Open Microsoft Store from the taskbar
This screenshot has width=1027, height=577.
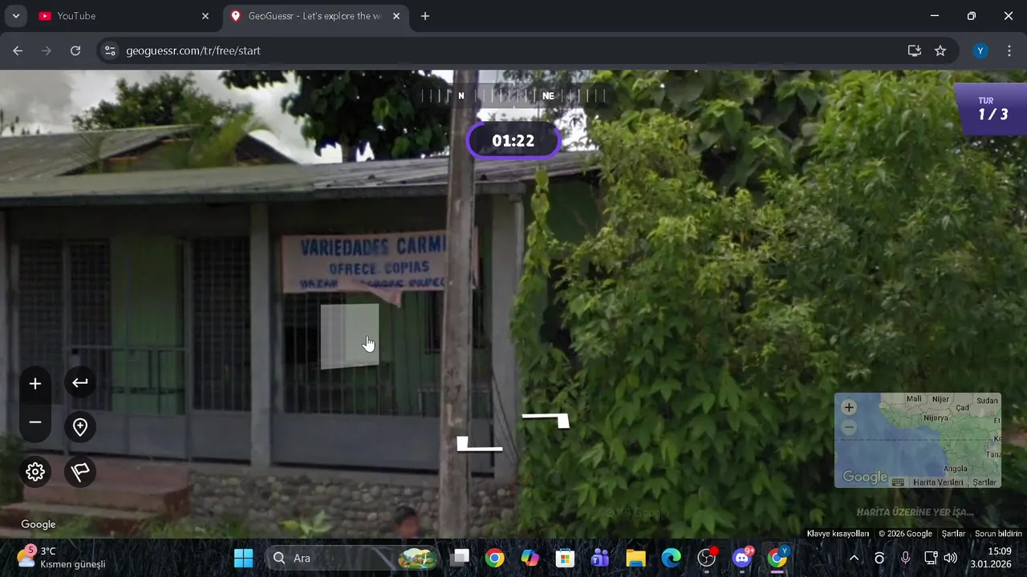[x=565, y=558]
